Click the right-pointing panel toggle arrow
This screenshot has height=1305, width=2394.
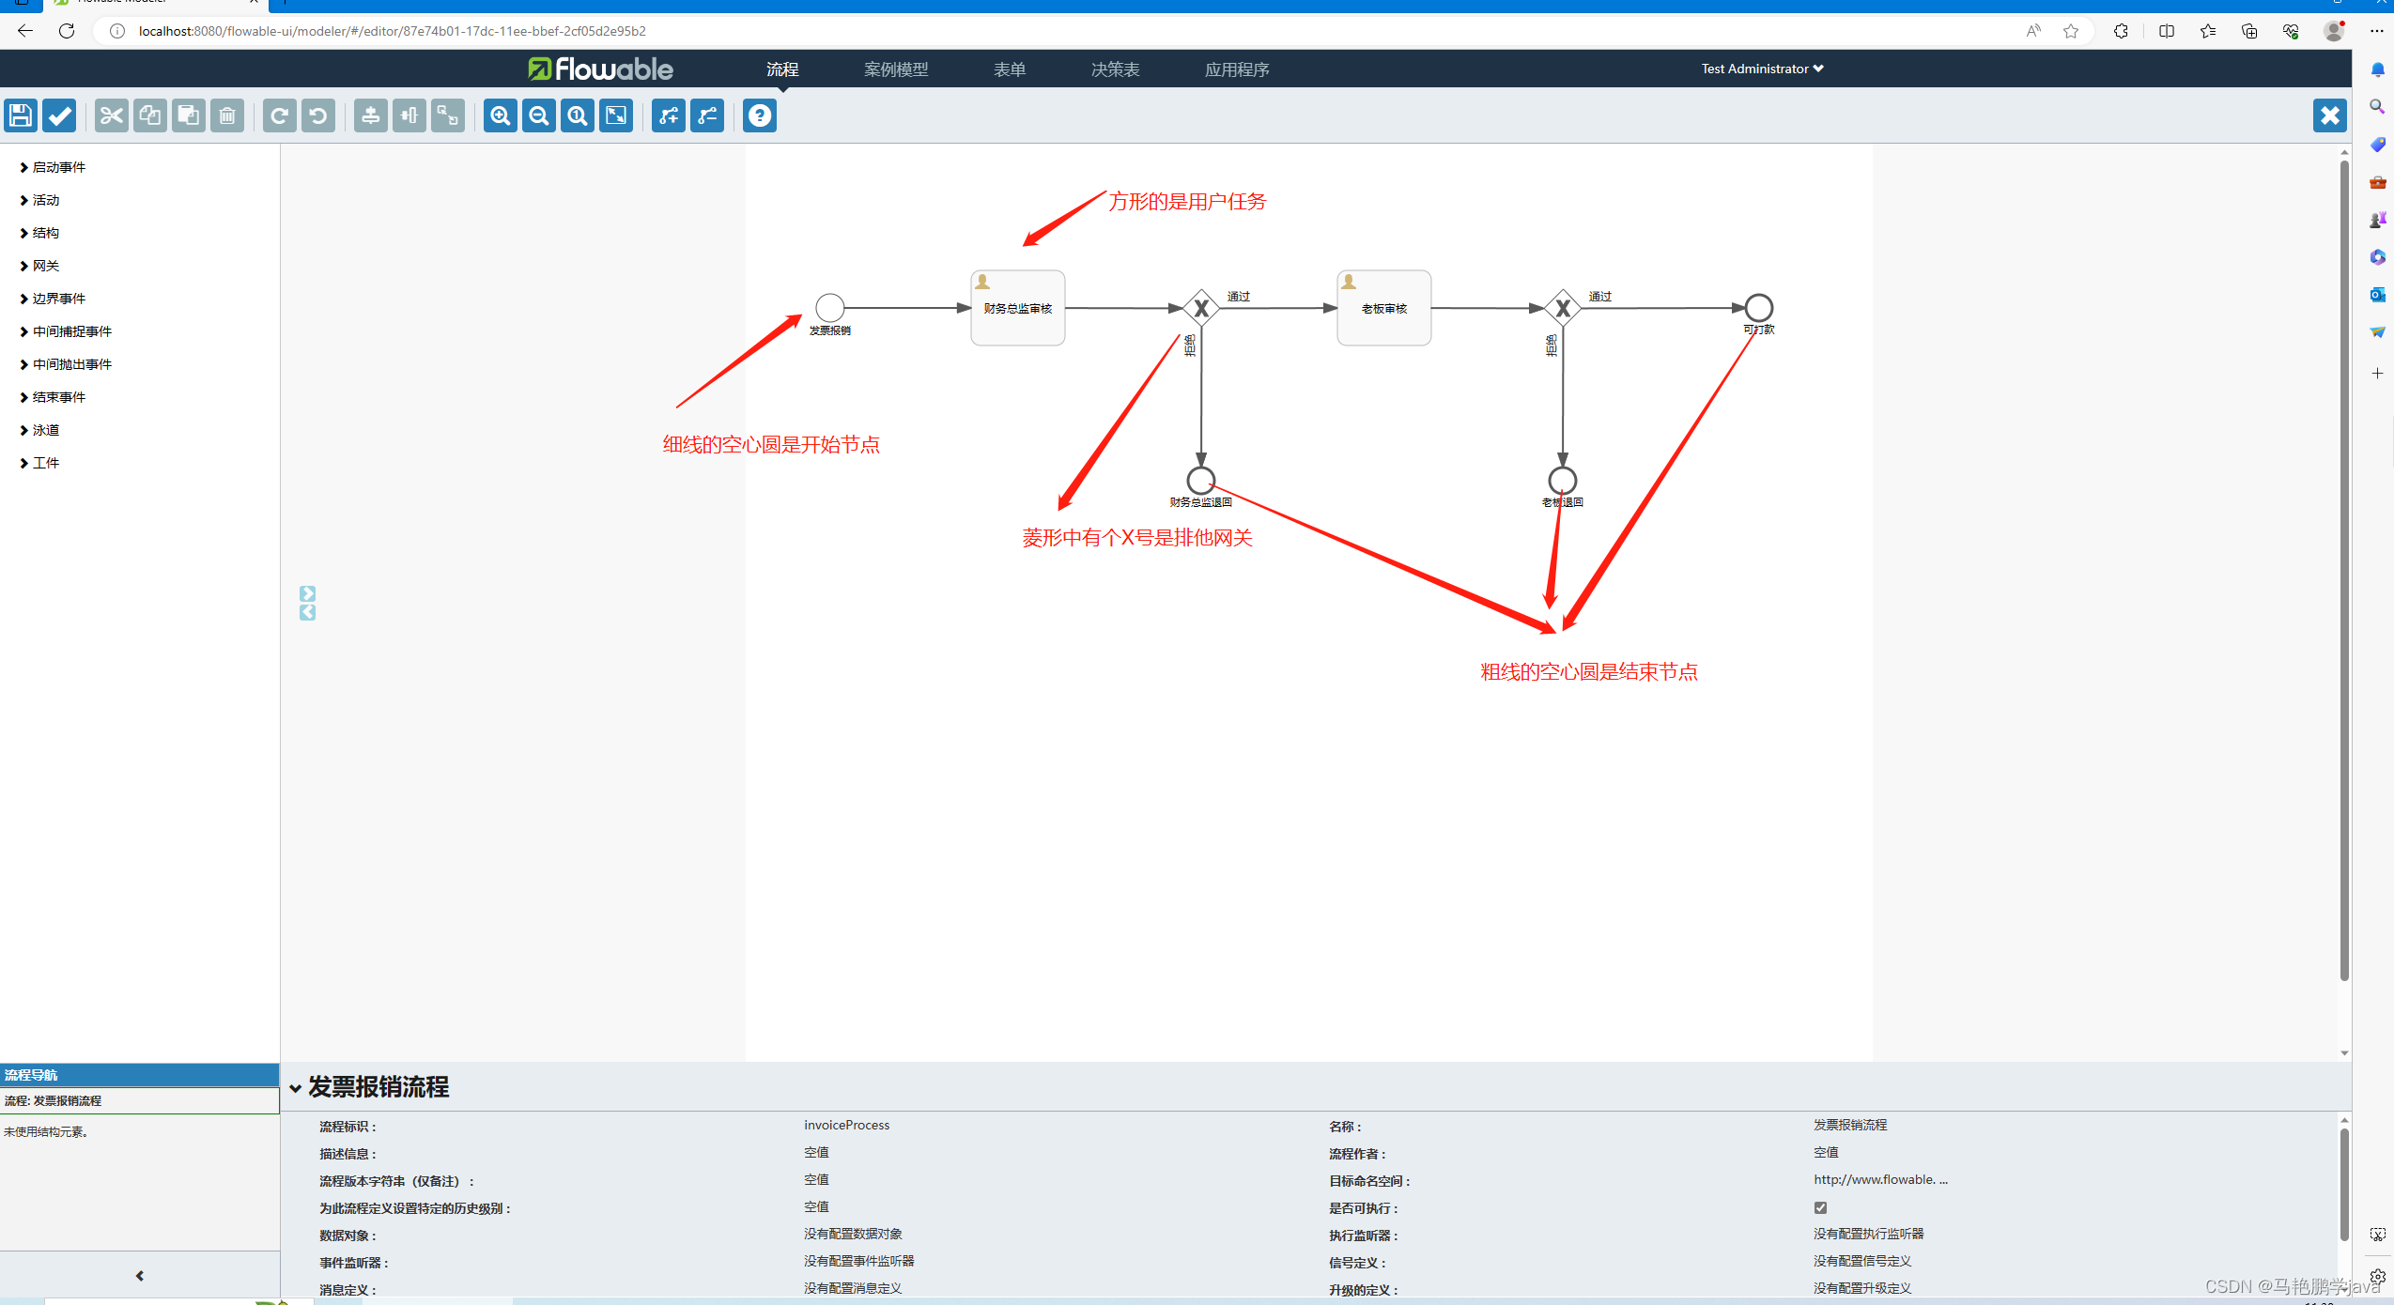tap(307, 593)
